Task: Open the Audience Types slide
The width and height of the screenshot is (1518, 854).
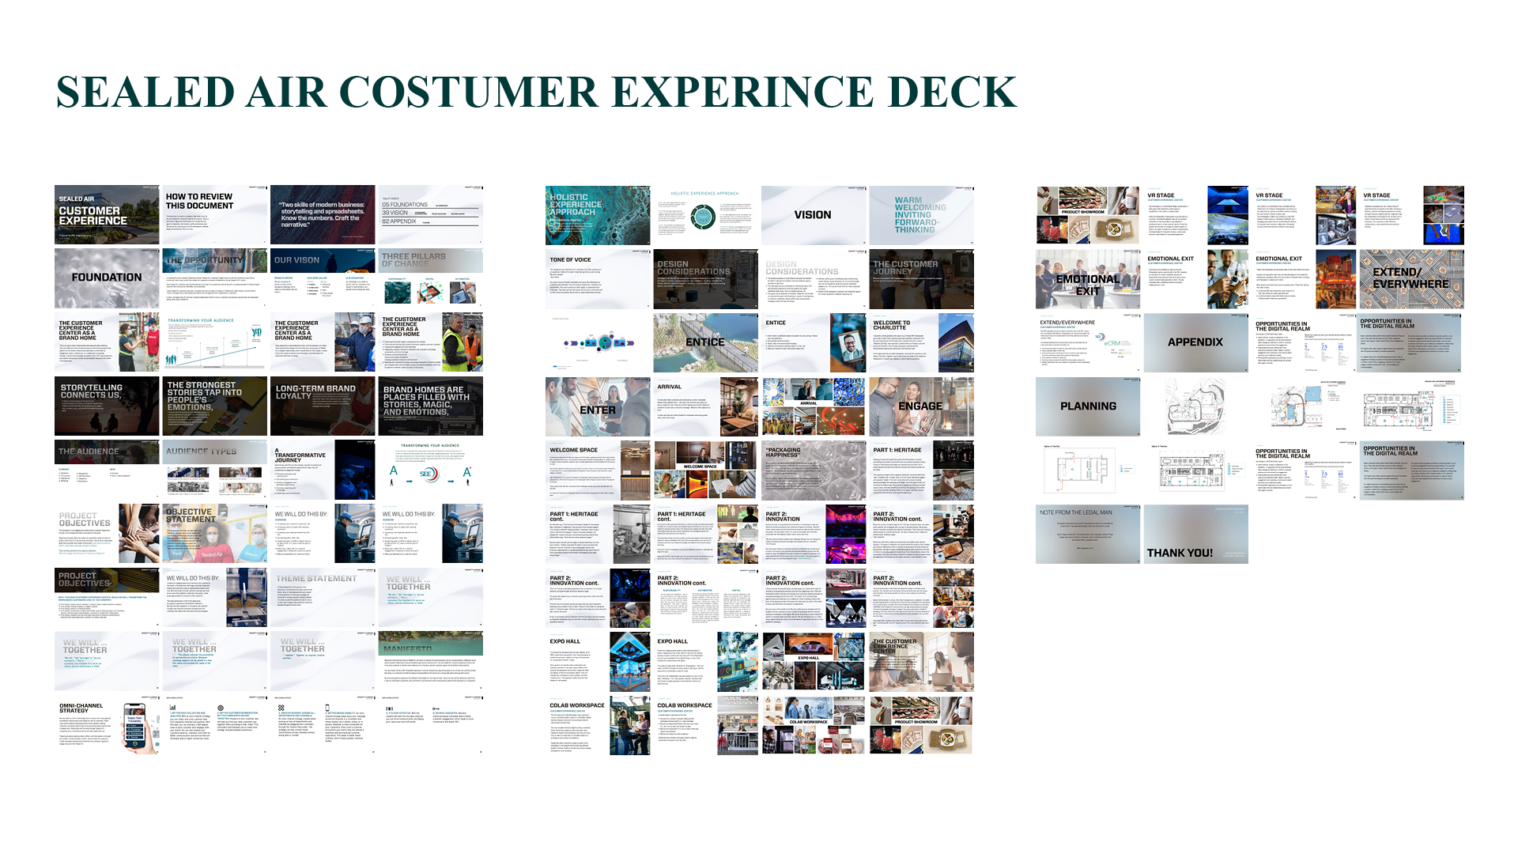Action: [x=214, y=470]
